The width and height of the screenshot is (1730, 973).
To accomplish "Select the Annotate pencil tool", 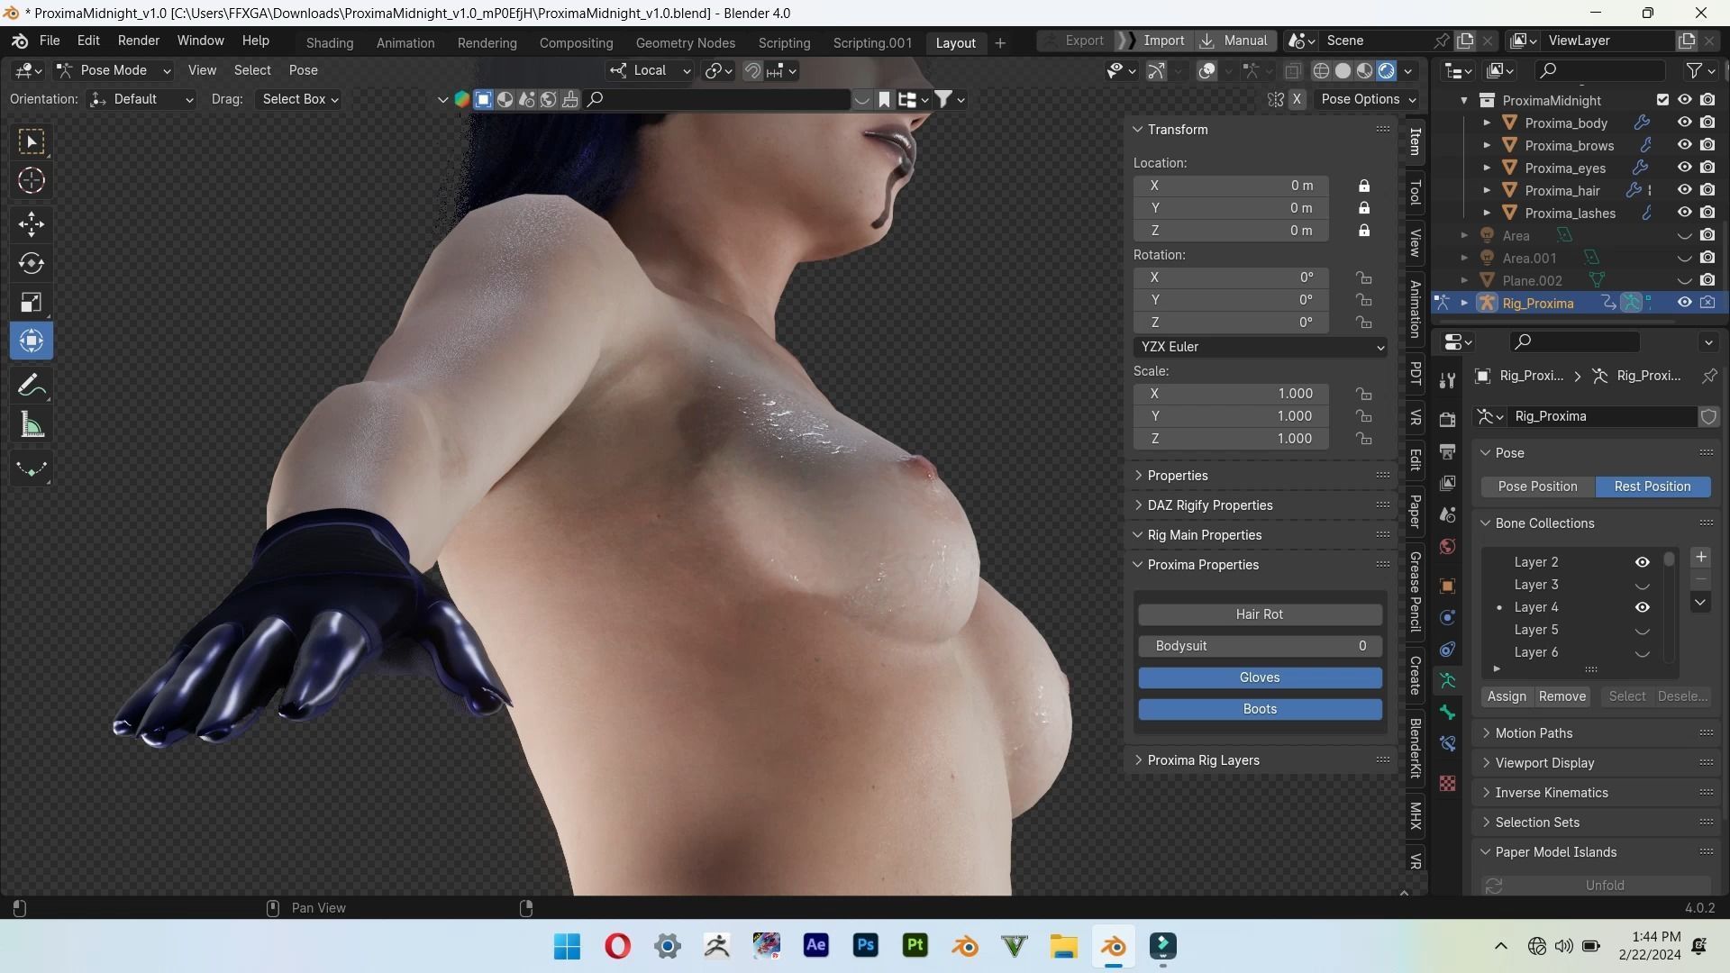I will 32,386.
